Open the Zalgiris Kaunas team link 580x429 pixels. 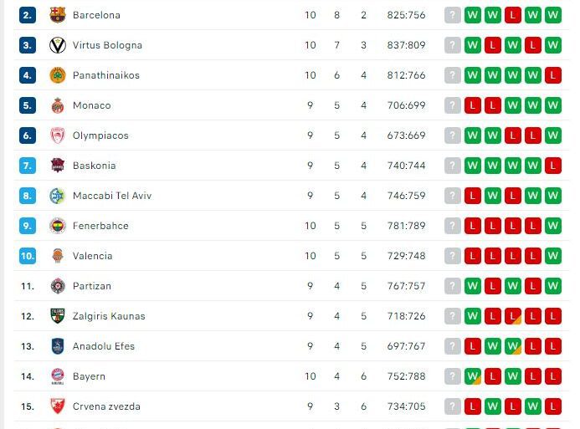pos(109,316)
